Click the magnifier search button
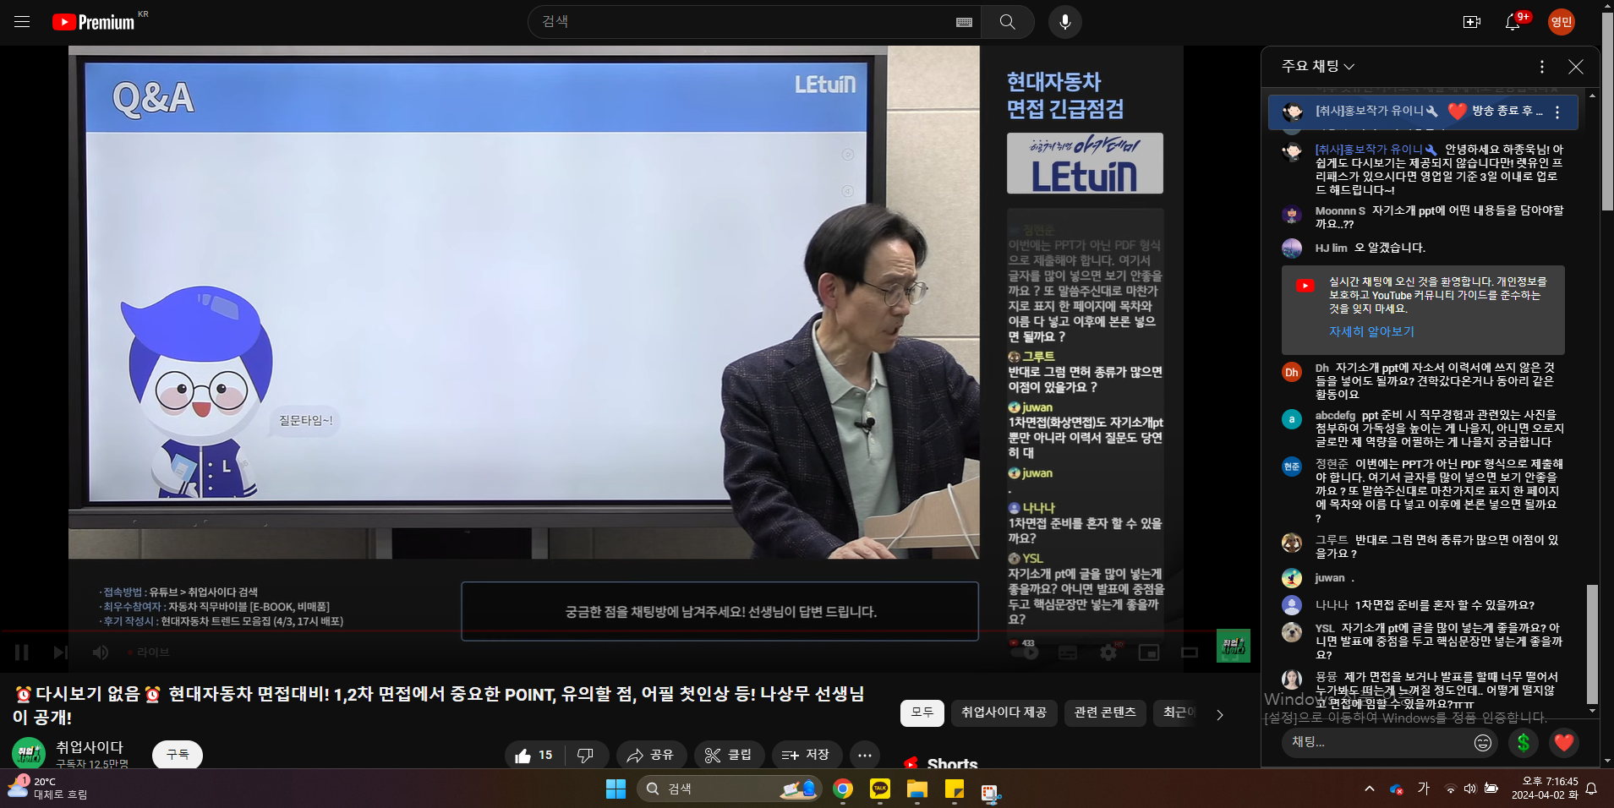The height and width of the screenshot is (808, 1614). point(1008,22)
